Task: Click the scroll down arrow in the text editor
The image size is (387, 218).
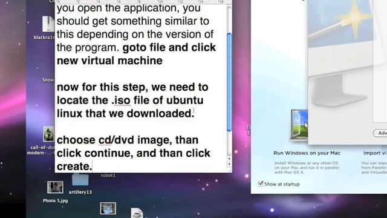Action: pos(229,164)
